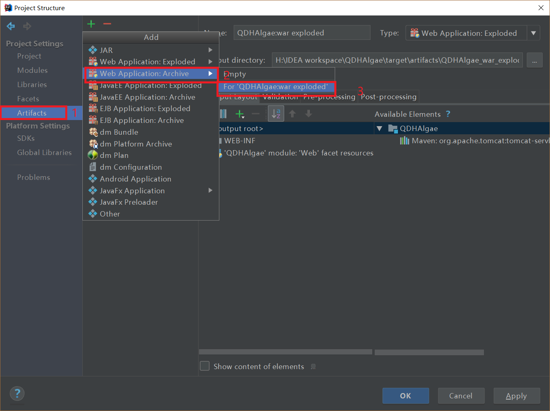
Task: Open the Problems section
Action: [33, 177]
